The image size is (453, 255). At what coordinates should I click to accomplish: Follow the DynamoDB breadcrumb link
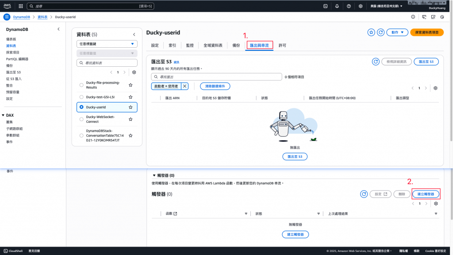tap(21, 17)
